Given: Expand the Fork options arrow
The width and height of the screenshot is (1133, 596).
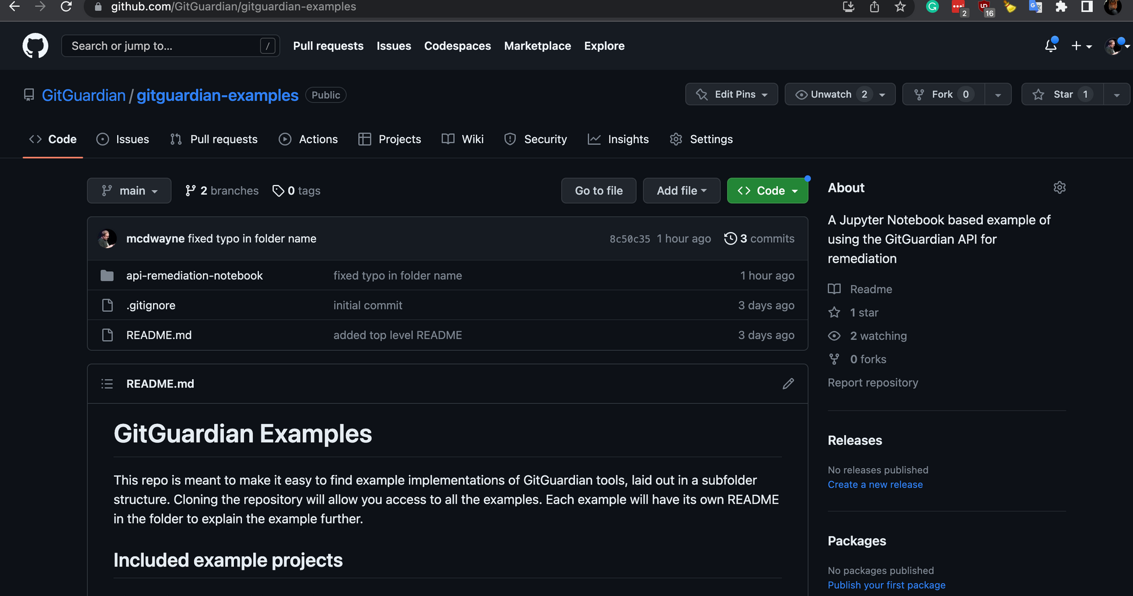Looking at the screenshot, I should pyautogui.click(x=998, y=95).
